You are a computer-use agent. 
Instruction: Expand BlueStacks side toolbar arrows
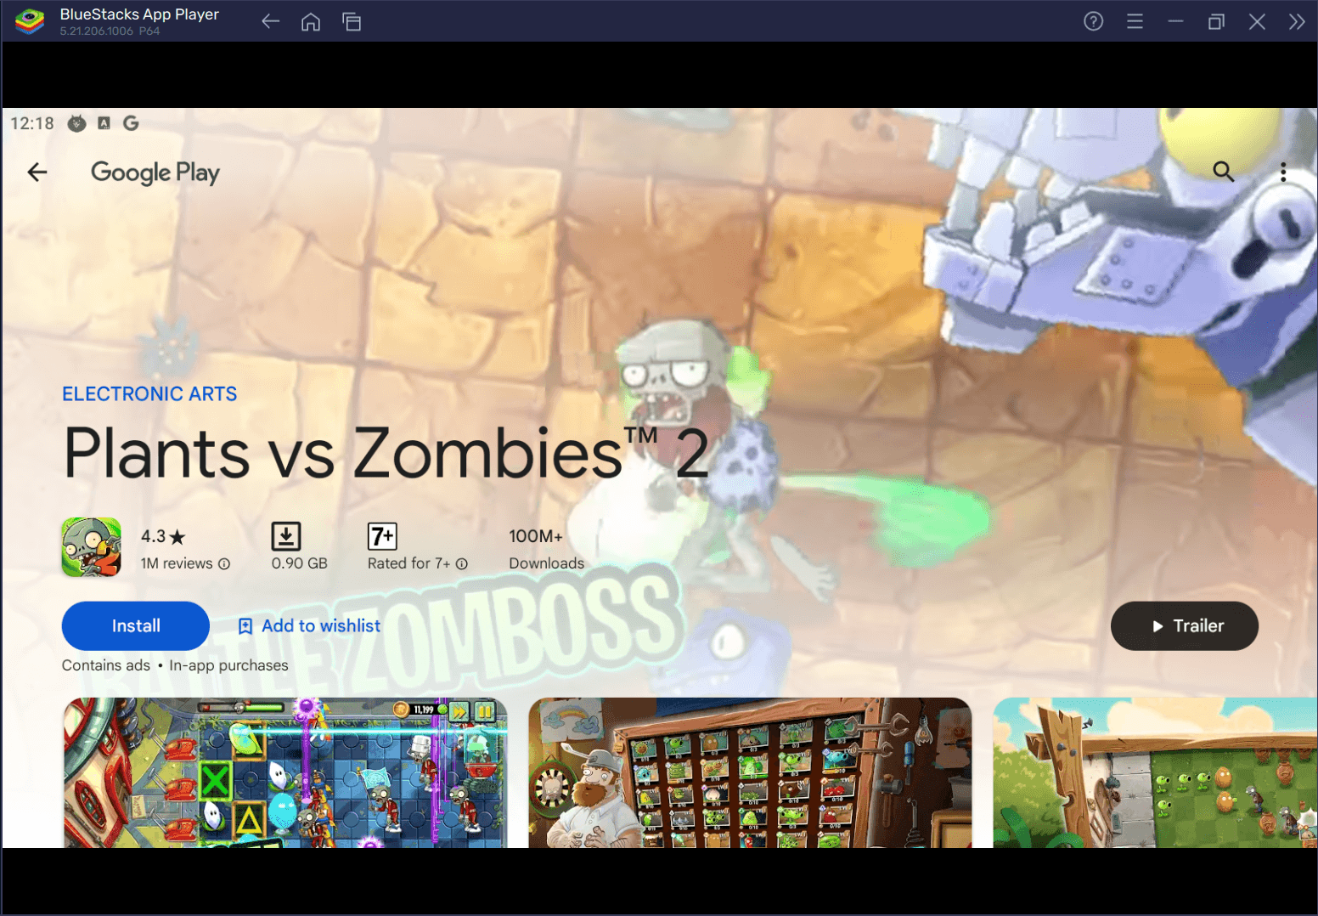(1297, 21)
